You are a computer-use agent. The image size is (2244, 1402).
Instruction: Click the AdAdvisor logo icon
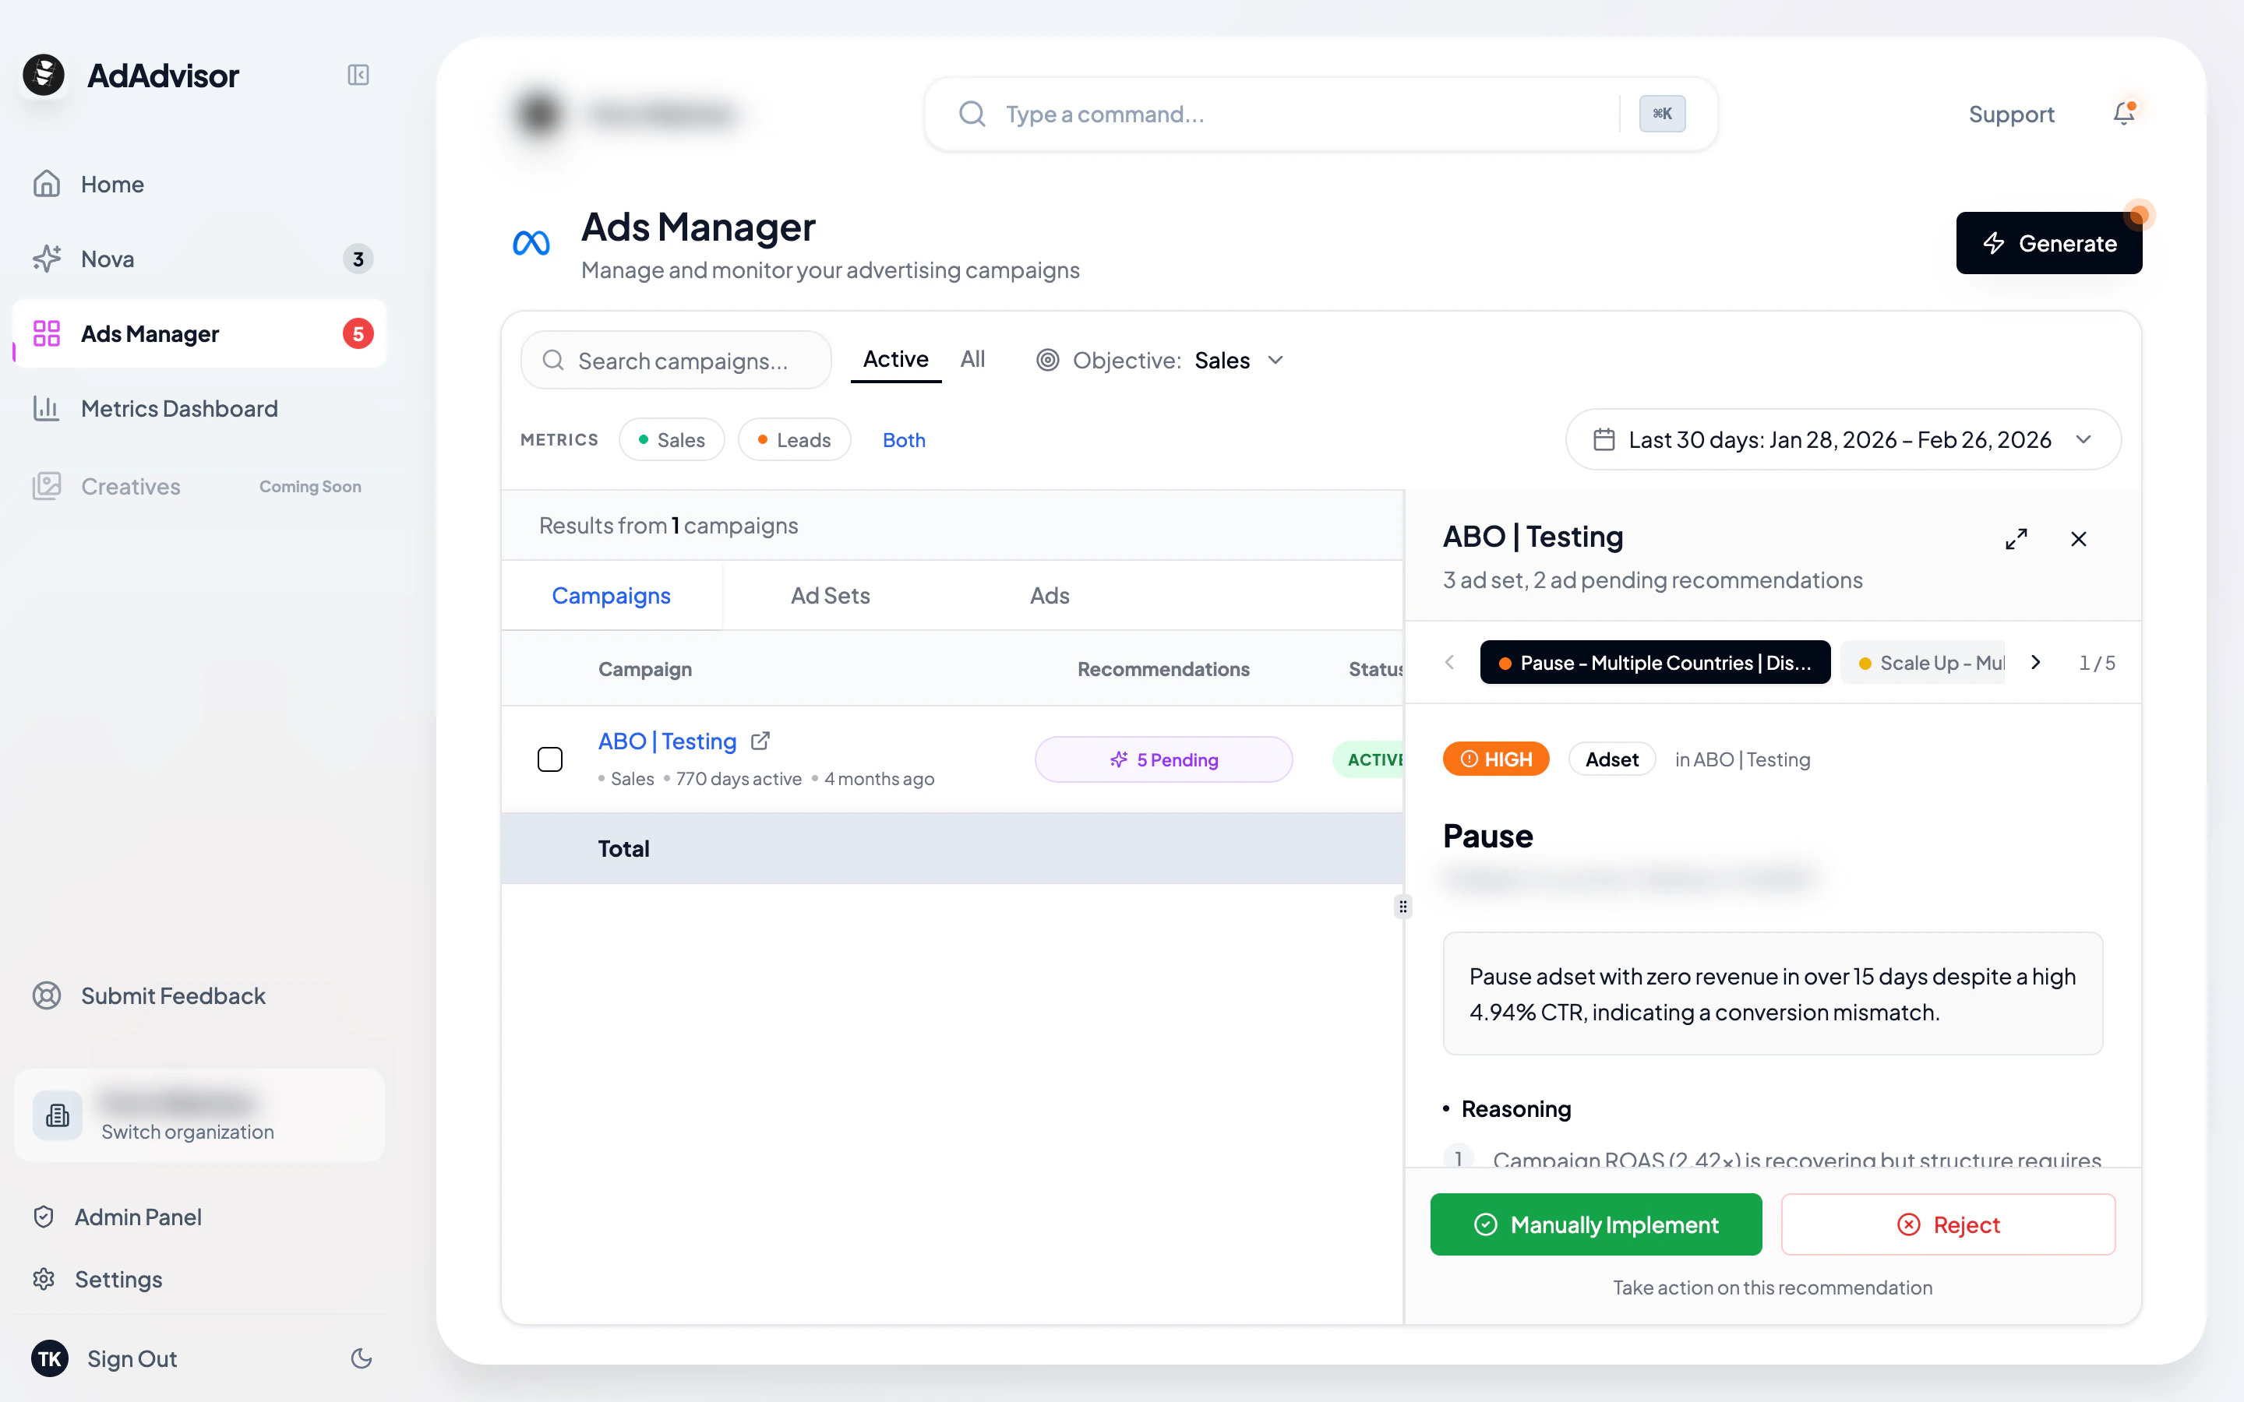click(44, 75)
